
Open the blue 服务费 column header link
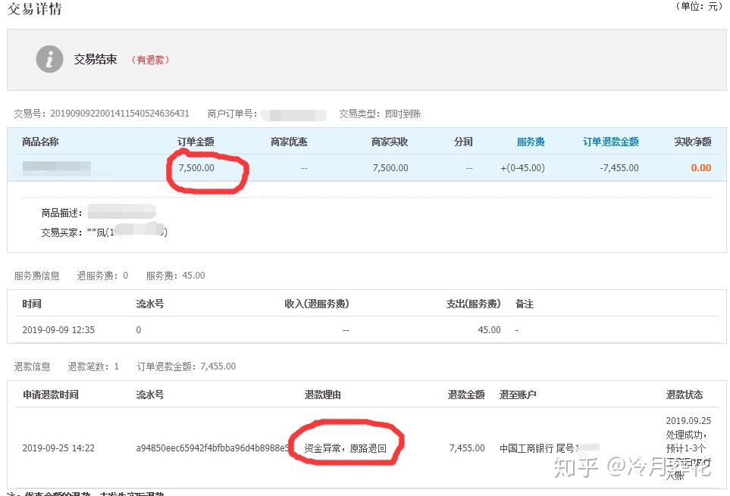pyautogui.click(x=531, y=142)
